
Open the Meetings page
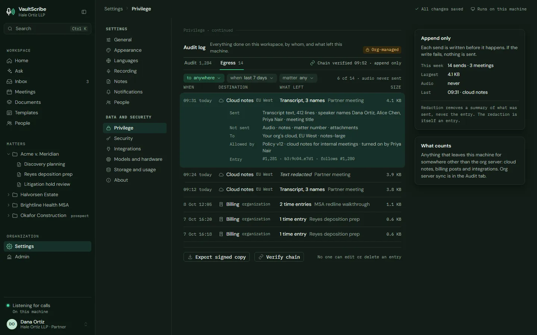47,92
